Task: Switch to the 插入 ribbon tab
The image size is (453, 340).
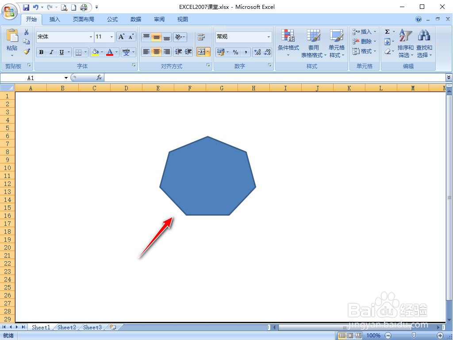Action: point(54,19)
